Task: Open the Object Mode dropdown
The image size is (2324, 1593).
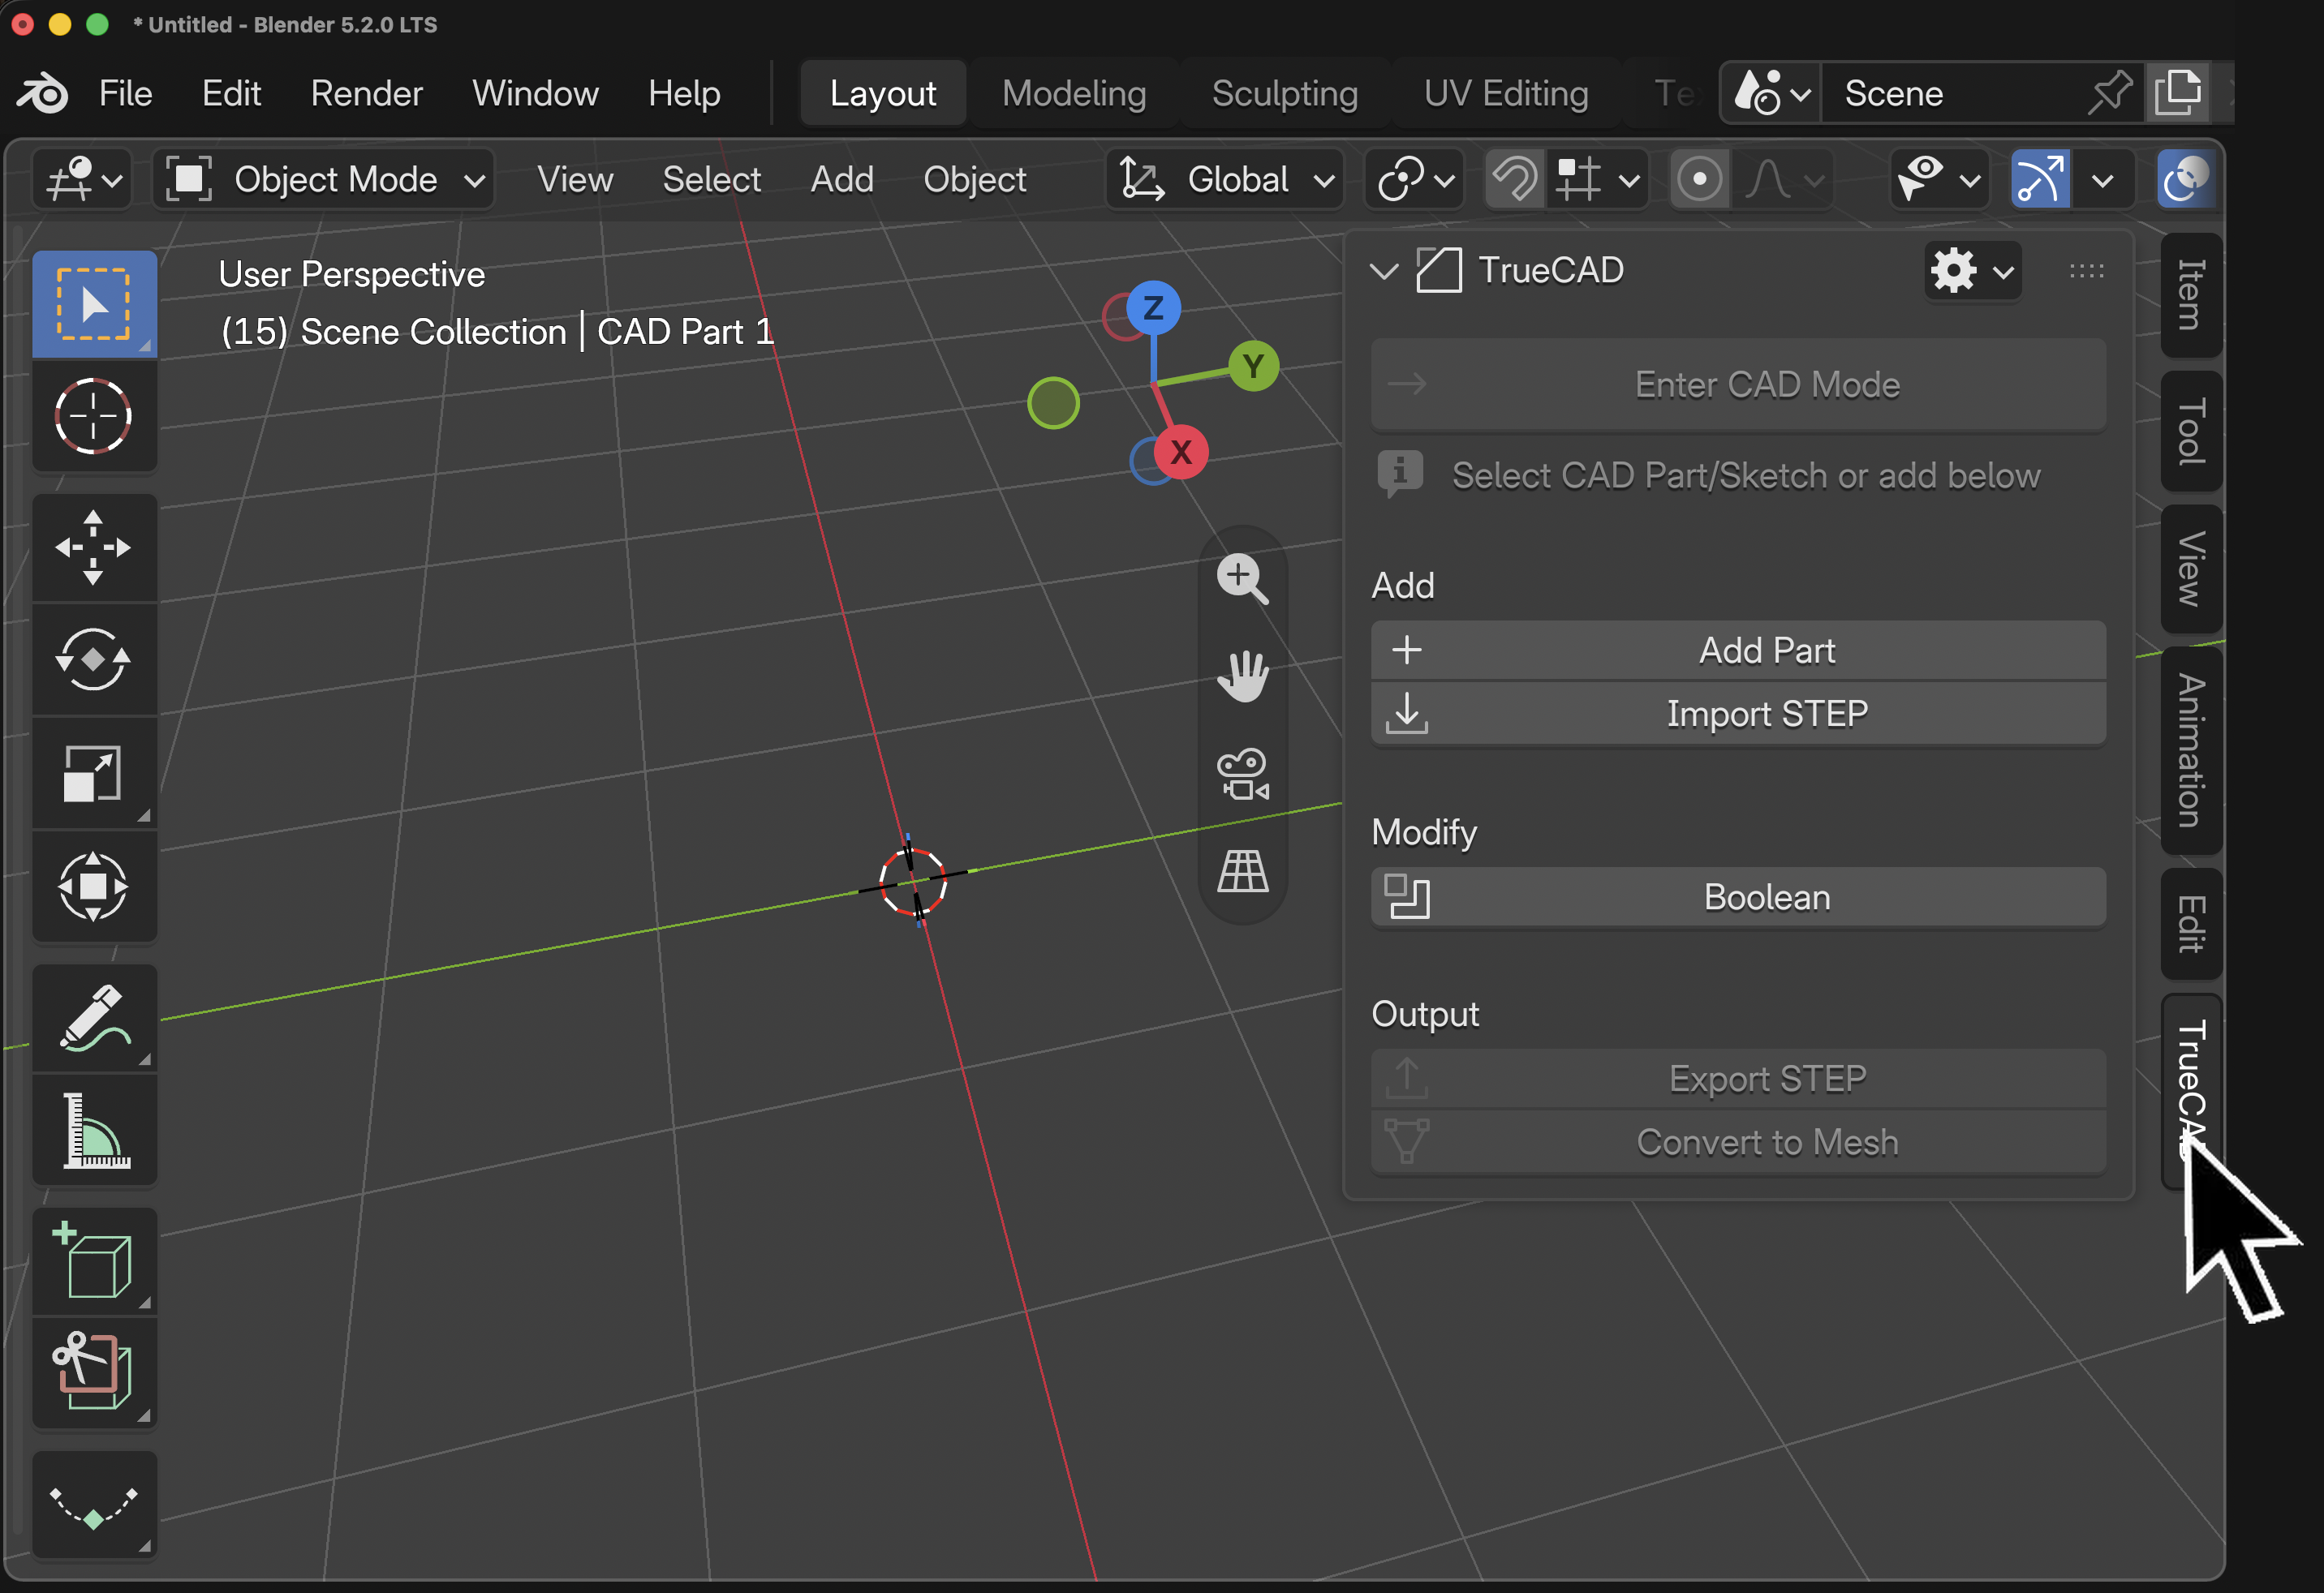Action: (324, 180)
